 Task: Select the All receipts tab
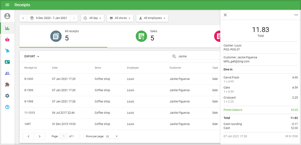[63, 36]
